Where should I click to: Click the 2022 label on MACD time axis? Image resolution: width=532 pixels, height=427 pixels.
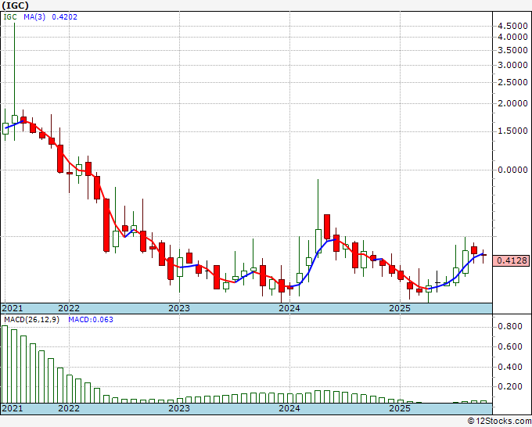click(69, 408)
